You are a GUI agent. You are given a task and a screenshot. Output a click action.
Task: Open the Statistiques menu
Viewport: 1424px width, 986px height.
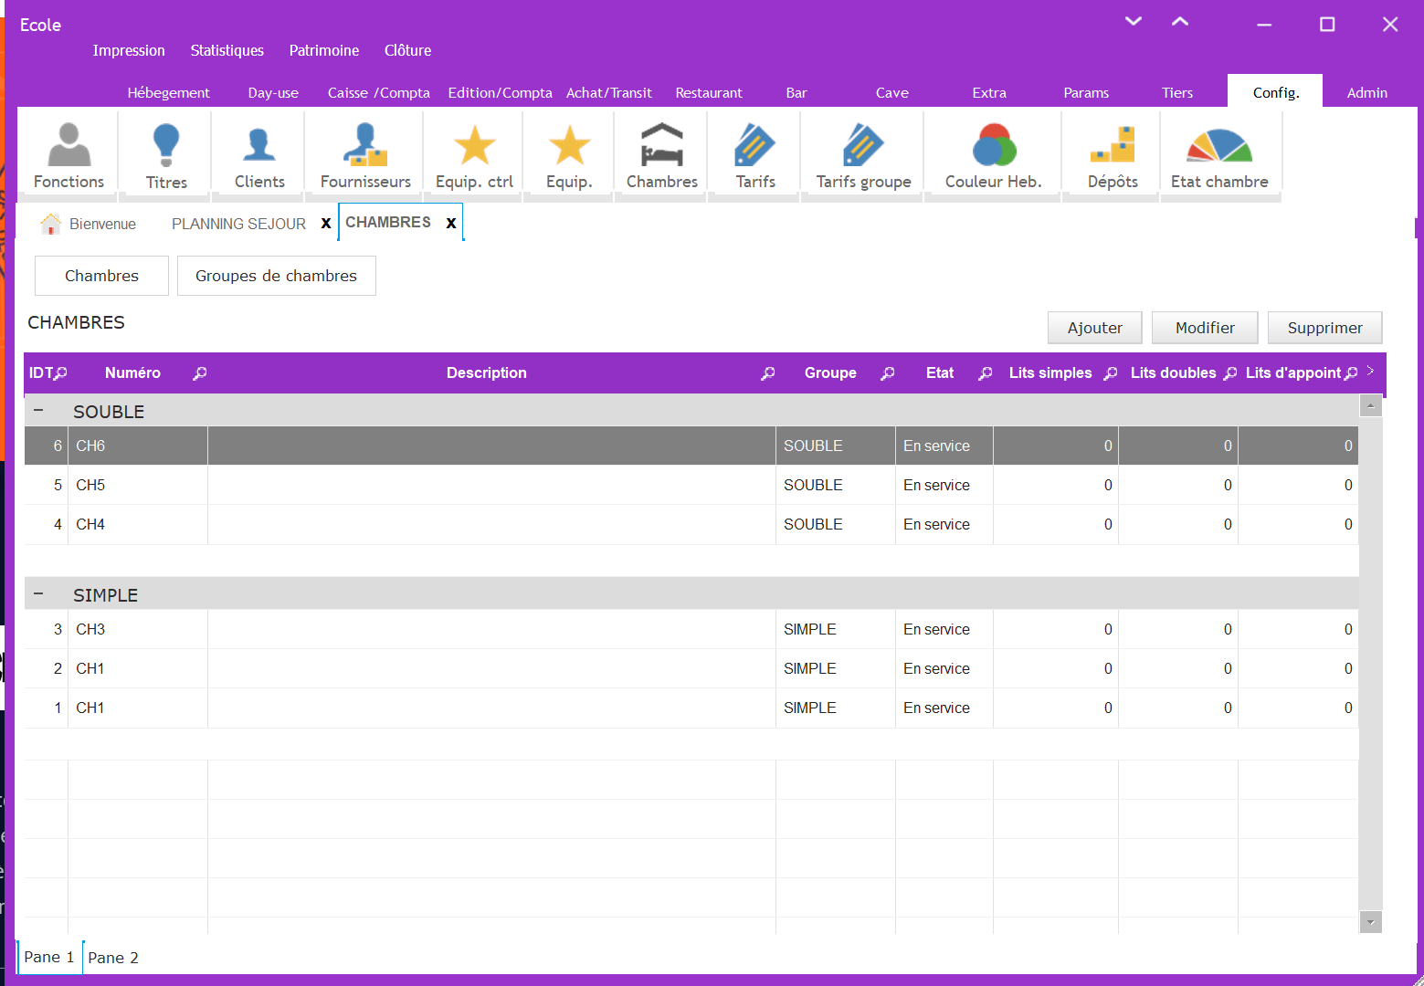pyautogui.click(x=227, y=50)
